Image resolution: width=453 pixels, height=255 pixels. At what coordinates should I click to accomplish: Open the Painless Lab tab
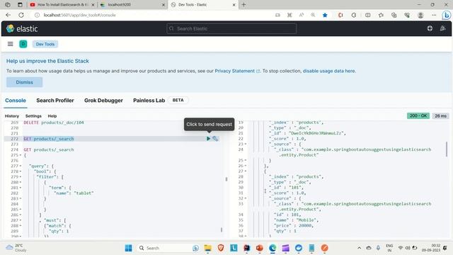tap(149, 101)
